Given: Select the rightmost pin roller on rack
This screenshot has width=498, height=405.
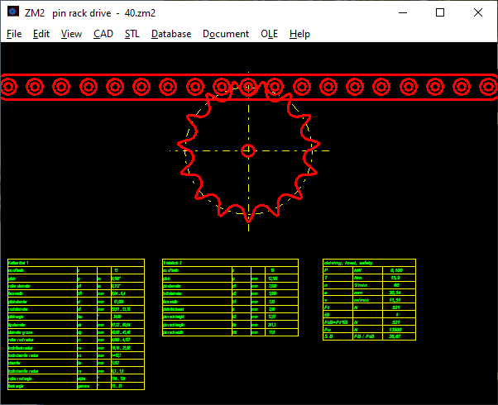Looking at the screenshot, I should coord(486,86).
